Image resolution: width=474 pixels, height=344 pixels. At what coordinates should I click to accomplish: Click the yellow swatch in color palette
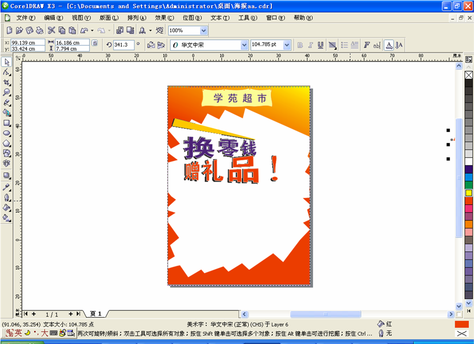tap(468, 192)
